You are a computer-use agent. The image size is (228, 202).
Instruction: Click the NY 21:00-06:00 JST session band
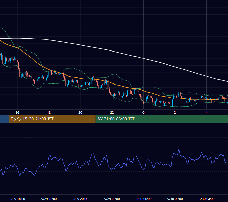pos(162,119)
